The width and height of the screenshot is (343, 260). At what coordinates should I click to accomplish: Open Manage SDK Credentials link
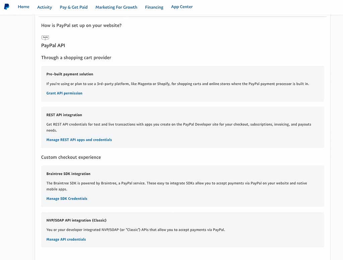(x=67, y=198)
